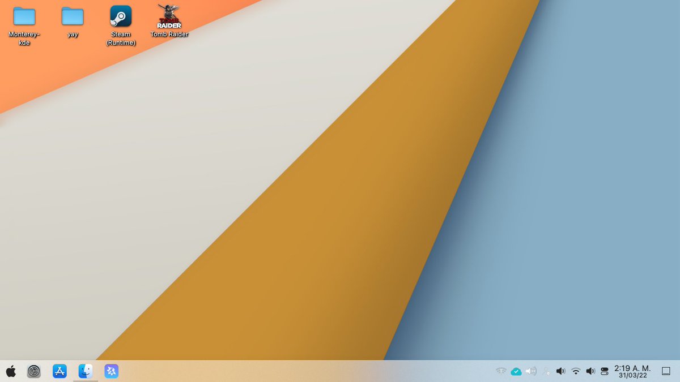Click the faded tray icon beside the faded speaker

[546, 371]
